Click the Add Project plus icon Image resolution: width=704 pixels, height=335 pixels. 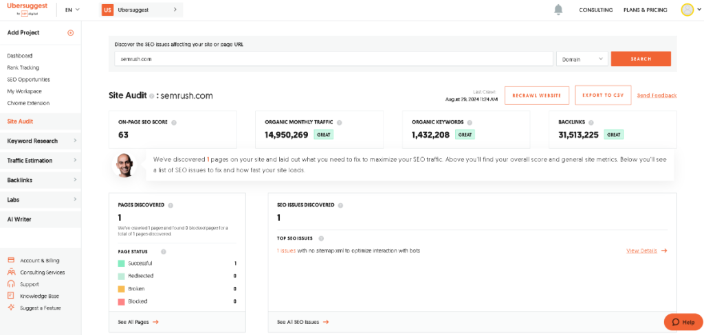[x=71, y=33]
